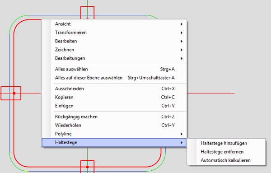Choose Alles auf dieser Ebene auswählen
This screenshot has width=271, height=173.
[x=114, y=78]
